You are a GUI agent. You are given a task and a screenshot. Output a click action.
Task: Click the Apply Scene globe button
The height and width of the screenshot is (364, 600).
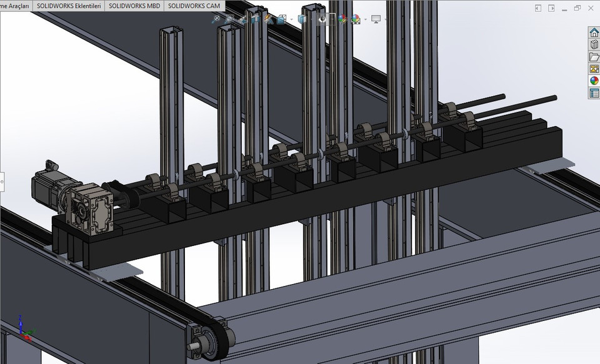[x=356, y=19]
